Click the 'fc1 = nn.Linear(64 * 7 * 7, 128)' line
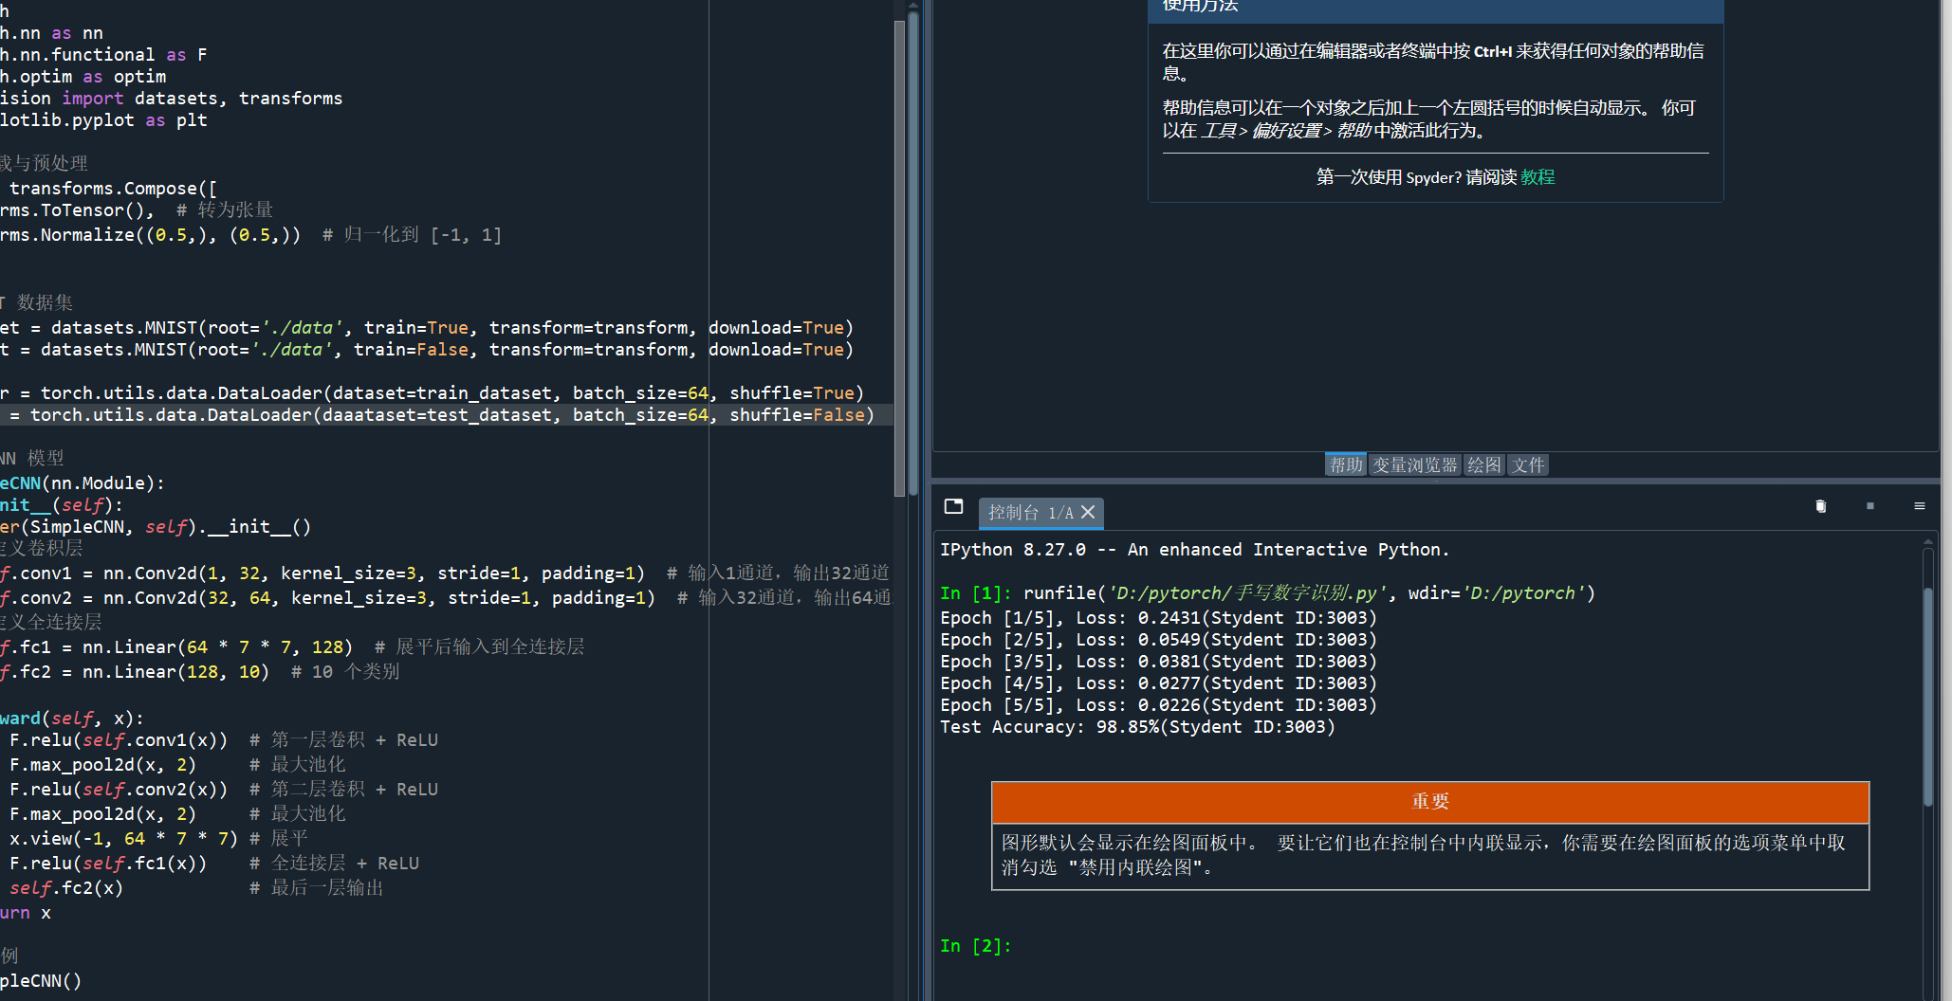Viewport: 1952px width, 1001px height. [292, 647]
